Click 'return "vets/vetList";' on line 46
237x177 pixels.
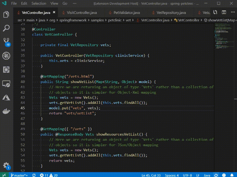(72, 113)
